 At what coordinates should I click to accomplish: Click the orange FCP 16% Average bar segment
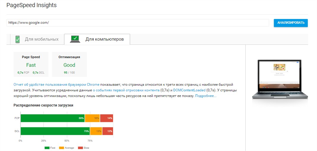(92, 118)
